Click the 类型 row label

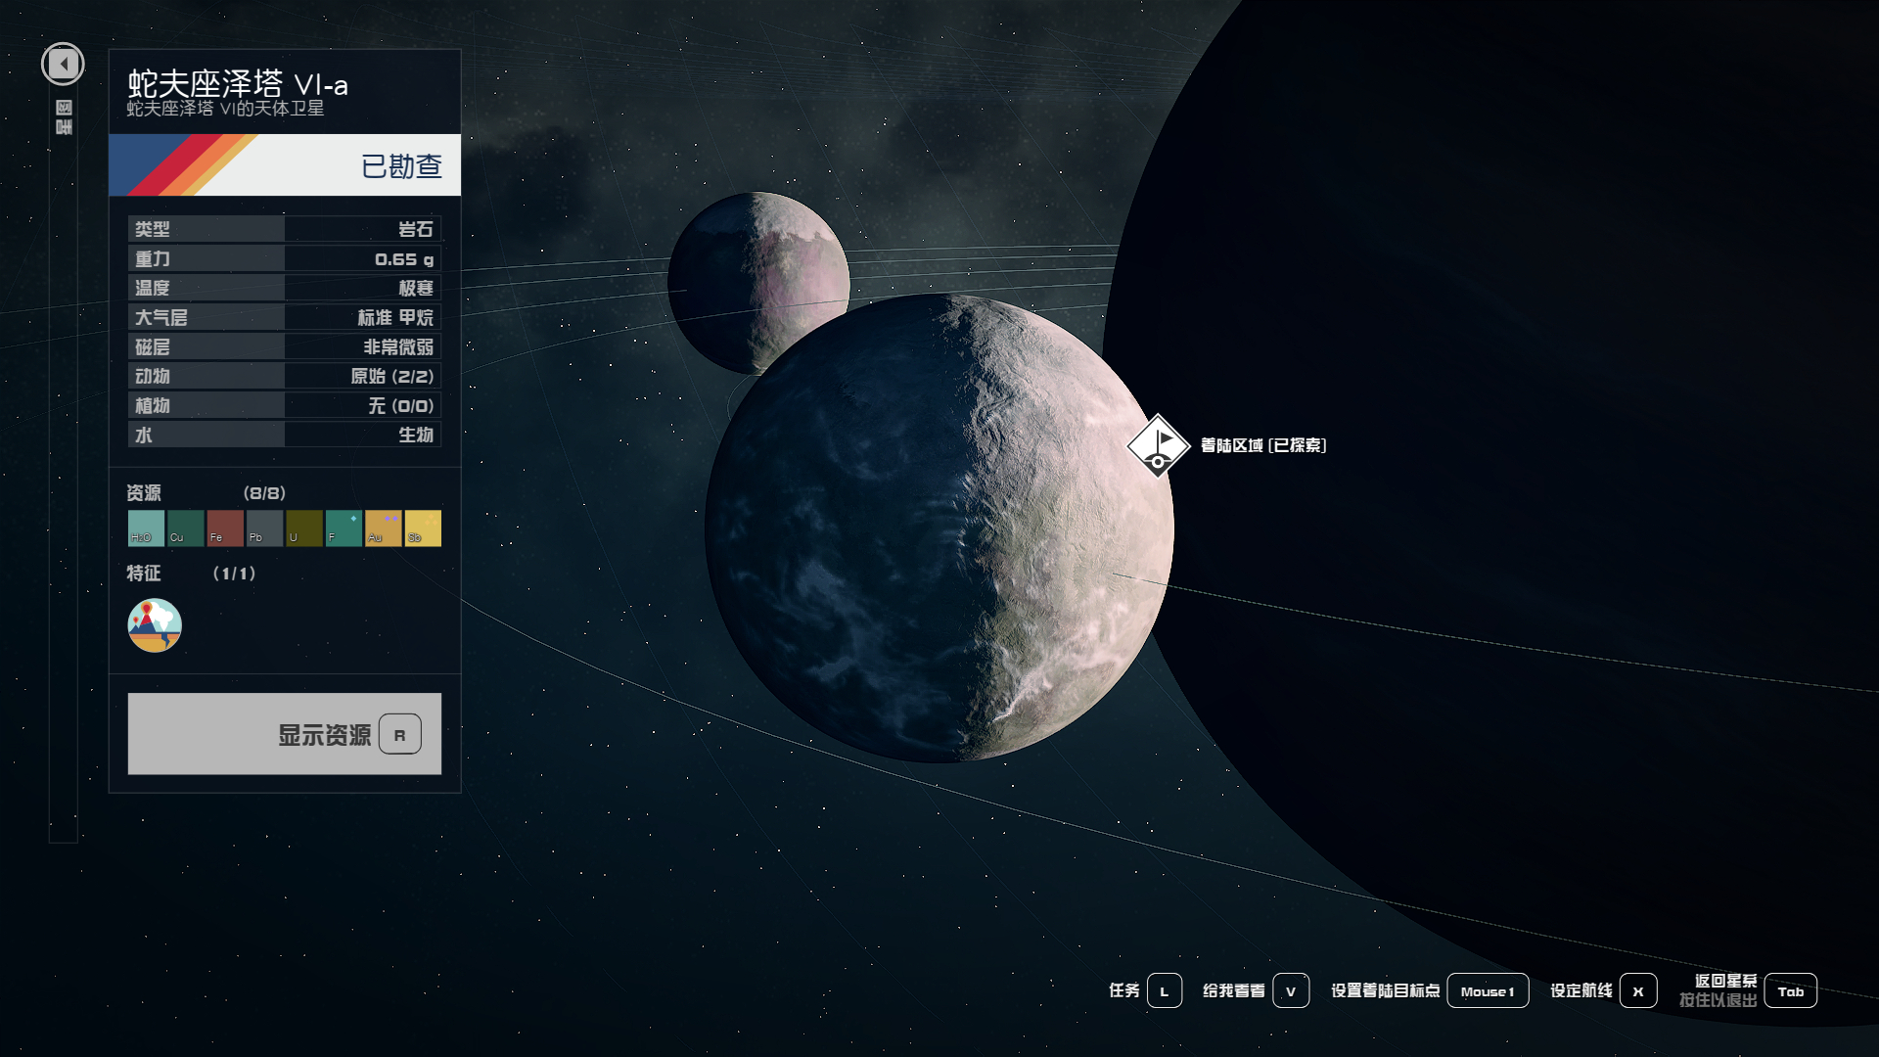[x=153, y=229]
